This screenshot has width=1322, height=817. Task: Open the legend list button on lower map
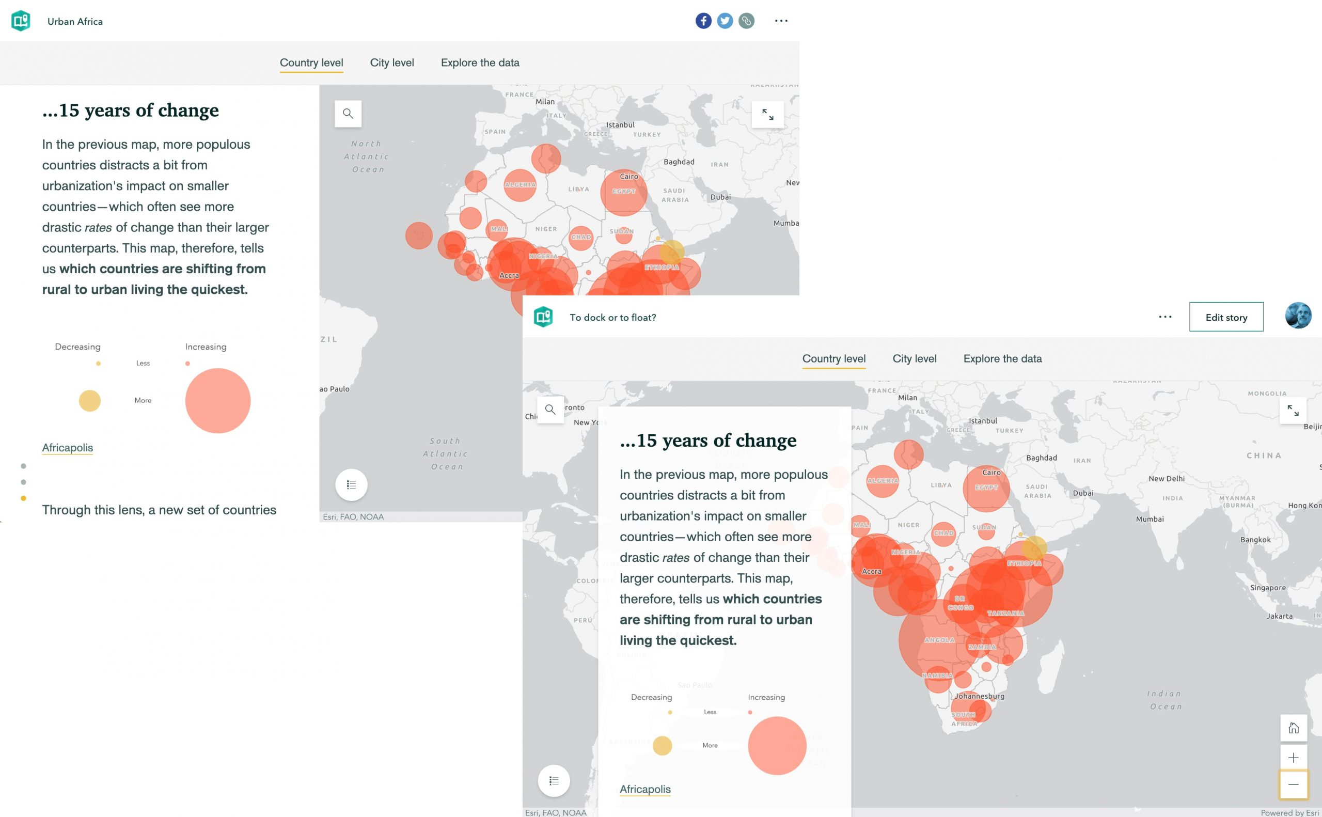click(554, 781)
